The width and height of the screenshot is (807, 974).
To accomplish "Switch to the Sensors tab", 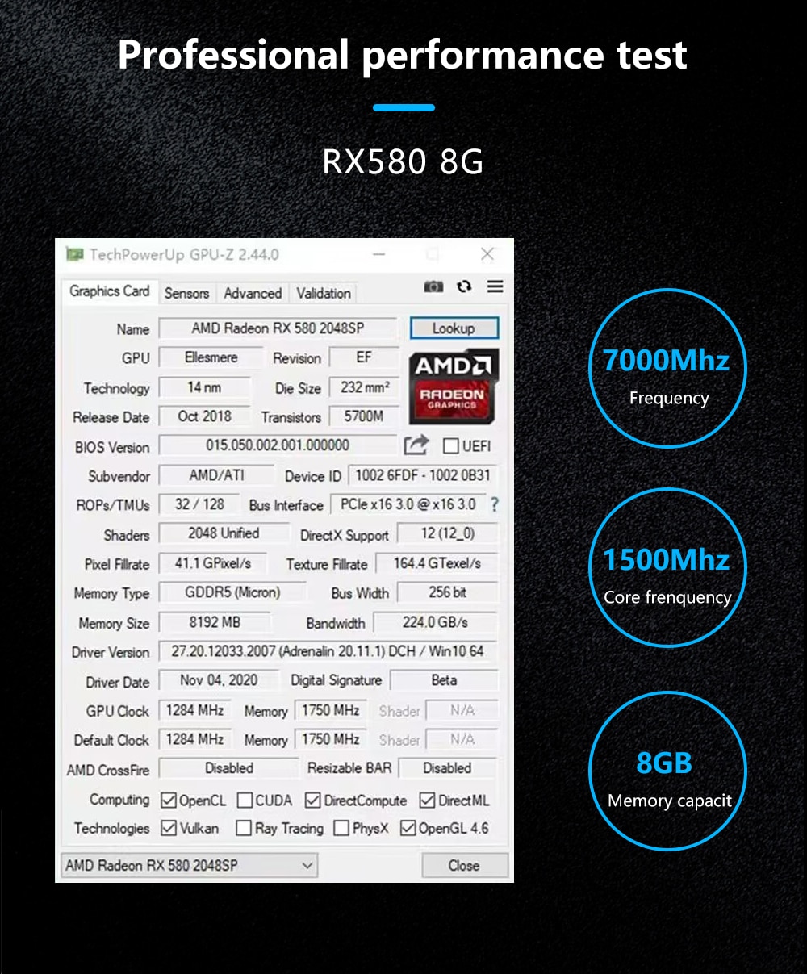I will (186, 294).
